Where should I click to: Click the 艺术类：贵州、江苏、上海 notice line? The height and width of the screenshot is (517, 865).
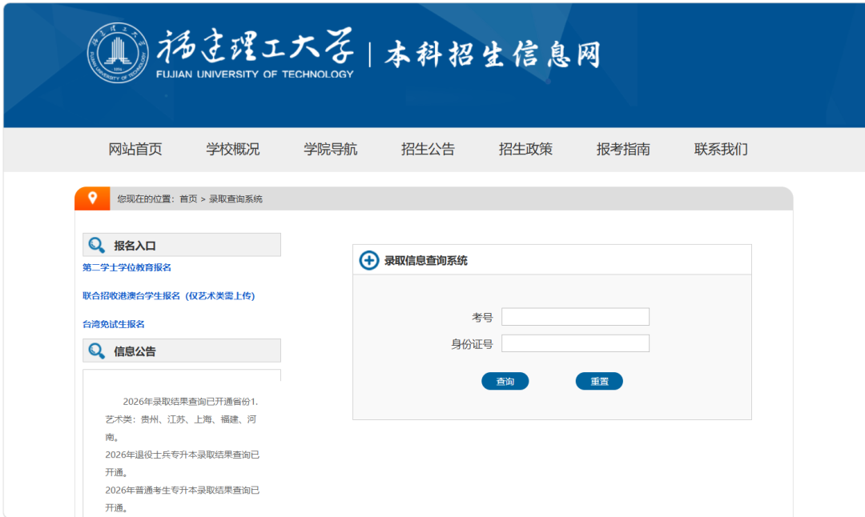click(180, 428)
